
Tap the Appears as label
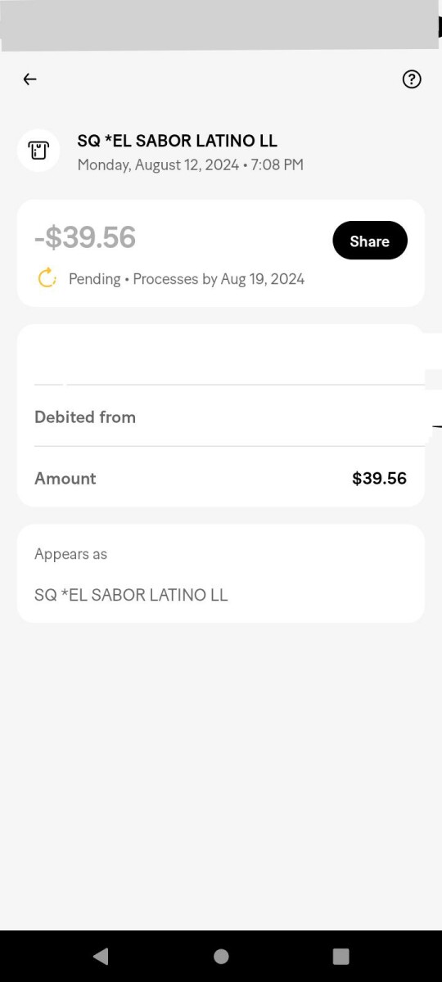pyautogui.click(x=71, y=554)
